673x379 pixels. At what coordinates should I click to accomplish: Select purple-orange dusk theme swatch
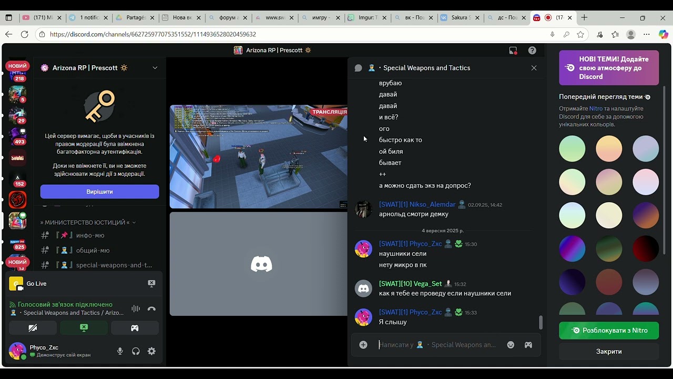(x=646, y=215)
